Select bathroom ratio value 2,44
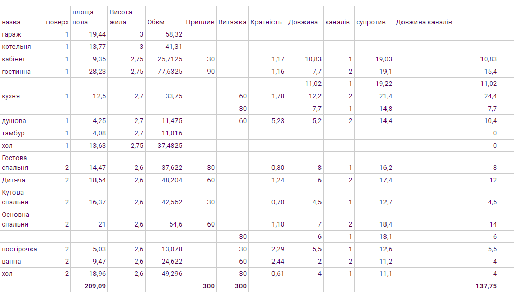Image resolution: width=514 pixels, height=296 pixels. pyautogui.click(x=267, y=262)
